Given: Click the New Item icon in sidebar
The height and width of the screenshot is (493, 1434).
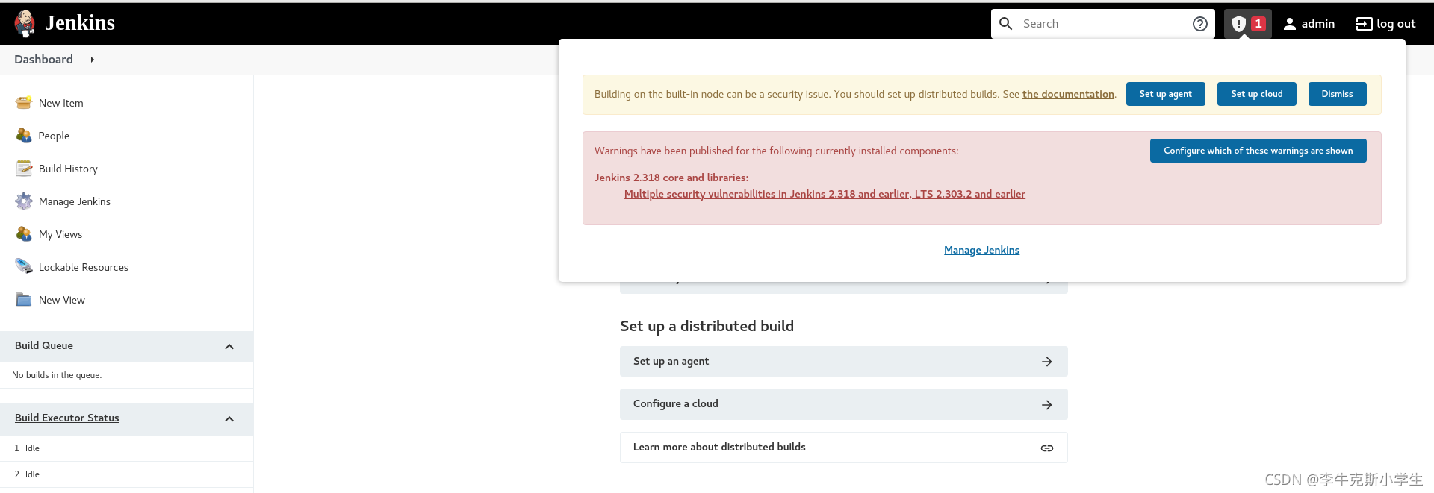Looking at the screenshot, I should [x=24, y=103].
